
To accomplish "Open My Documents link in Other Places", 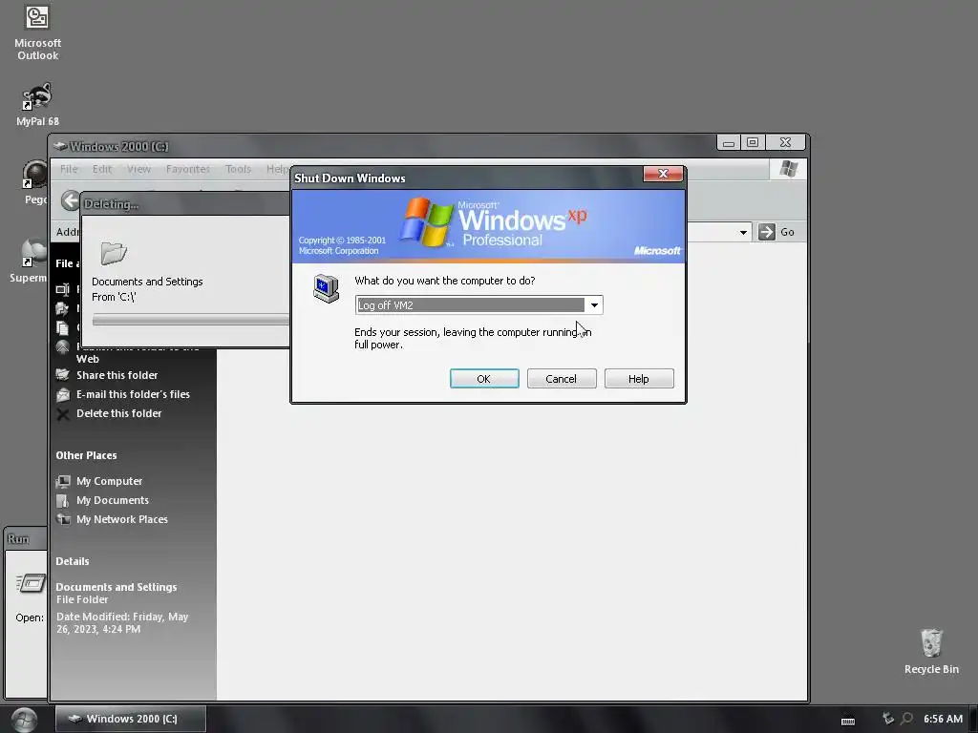I will 113,500.
